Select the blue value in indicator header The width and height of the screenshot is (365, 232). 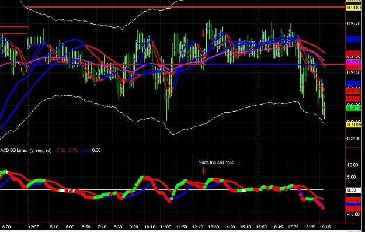[85, 150]
